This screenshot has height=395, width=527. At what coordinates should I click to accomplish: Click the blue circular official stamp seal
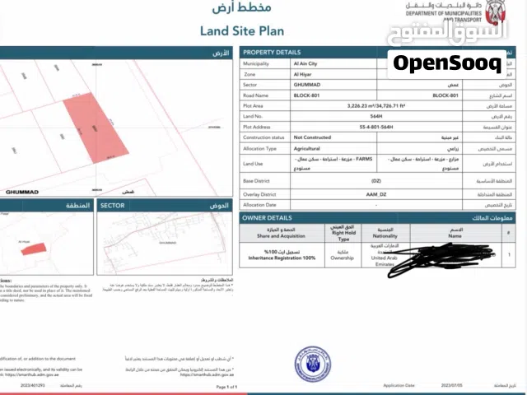313,365
